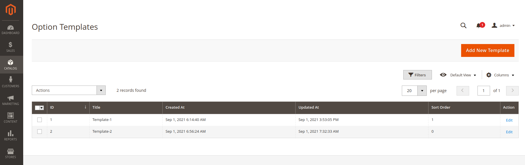This screenshot has width=525, height=165.
Task: Open the Content menu item
Action: click(x=11, y=118)
